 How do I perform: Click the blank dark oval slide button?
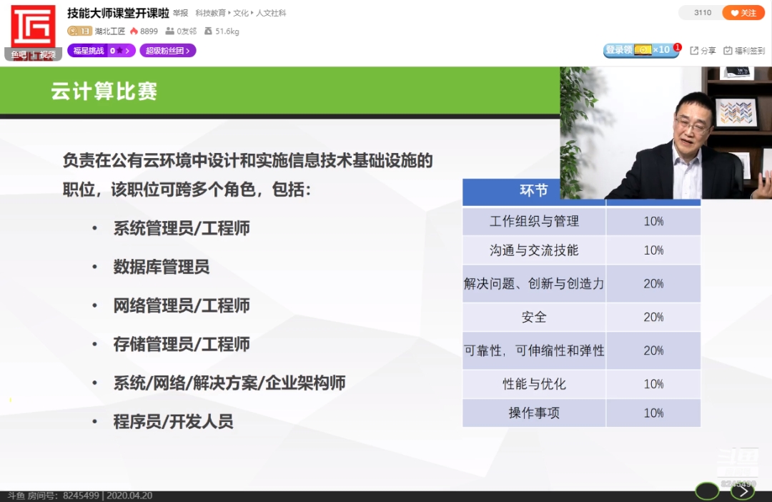click(707, 491)
